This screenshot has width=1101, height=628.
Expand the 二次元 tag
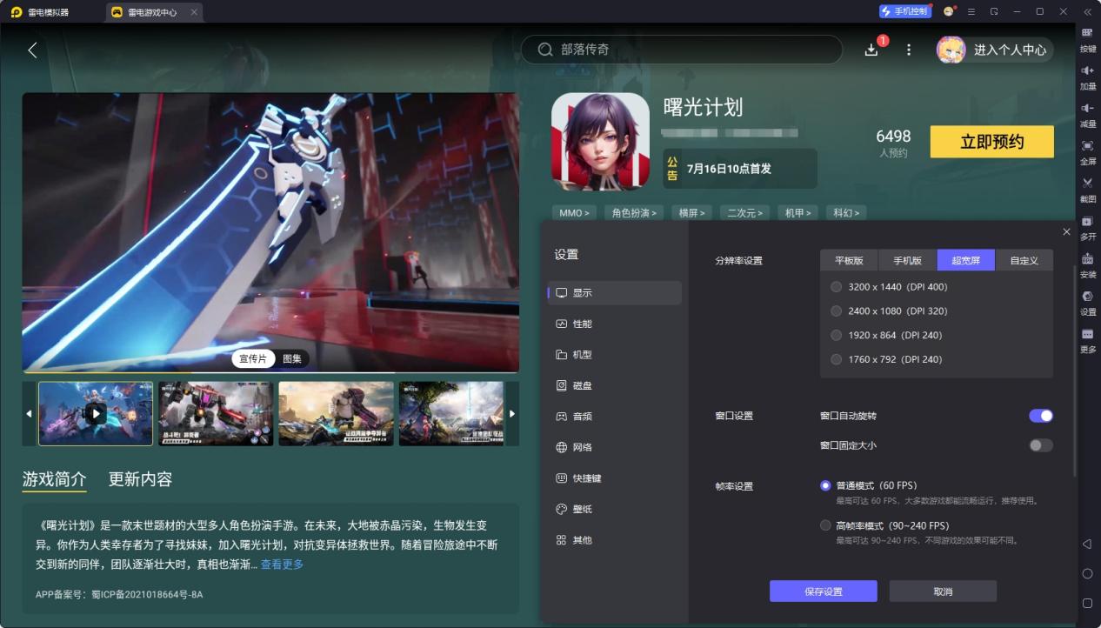(x=744, y=213)
